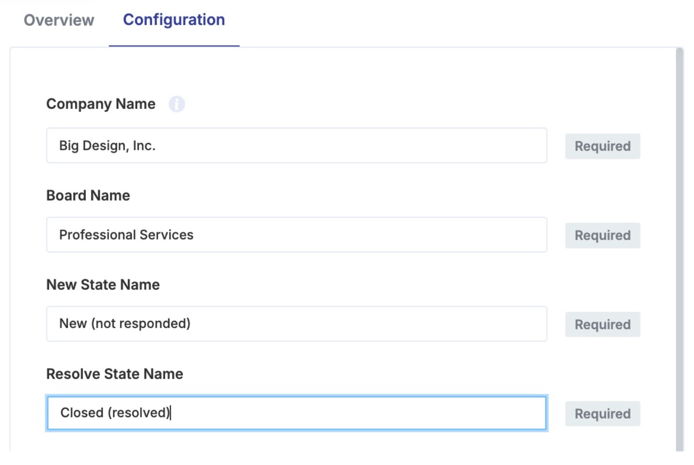The height and width of the screenshot is (465, 694).
Task: Click the Required badge beside Company Name
Action: [x=602, y=146]
